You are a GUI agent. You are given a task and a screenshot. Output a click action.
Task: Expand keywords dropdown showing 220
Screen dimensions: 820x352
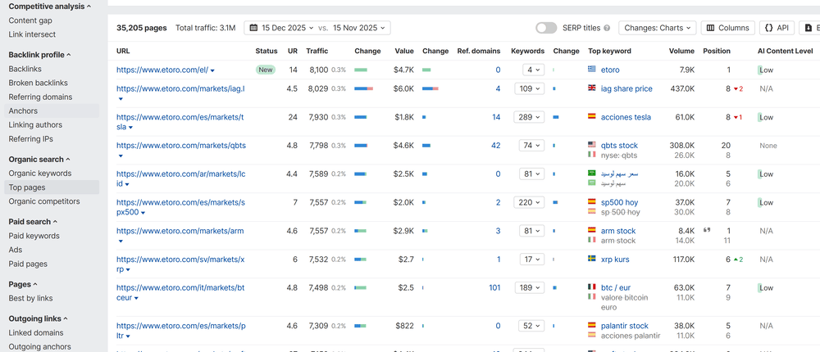(x=529, y=202)
